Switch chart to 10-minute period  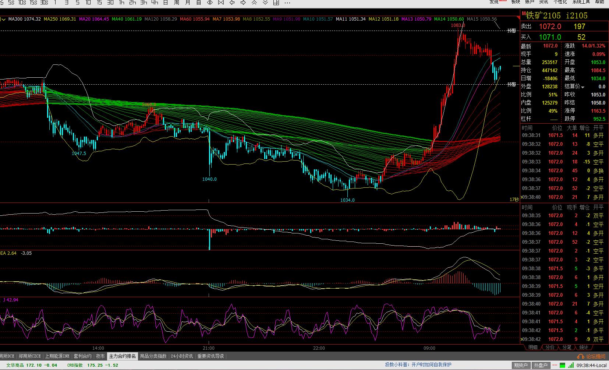(88, 2)
